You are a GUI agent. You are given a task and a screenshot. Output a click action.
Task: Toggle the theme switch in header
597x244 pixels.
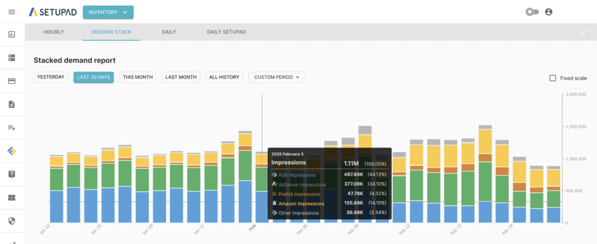coord(531,12)
